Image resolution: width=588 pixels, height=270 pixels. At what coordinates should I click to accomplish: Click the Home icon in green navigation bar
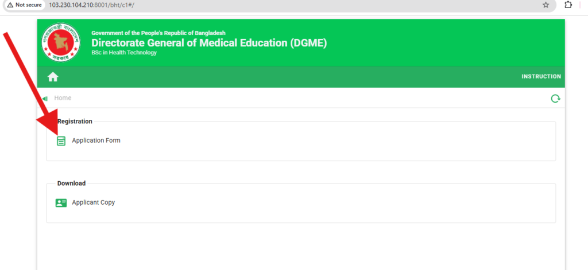coord(53,77)
